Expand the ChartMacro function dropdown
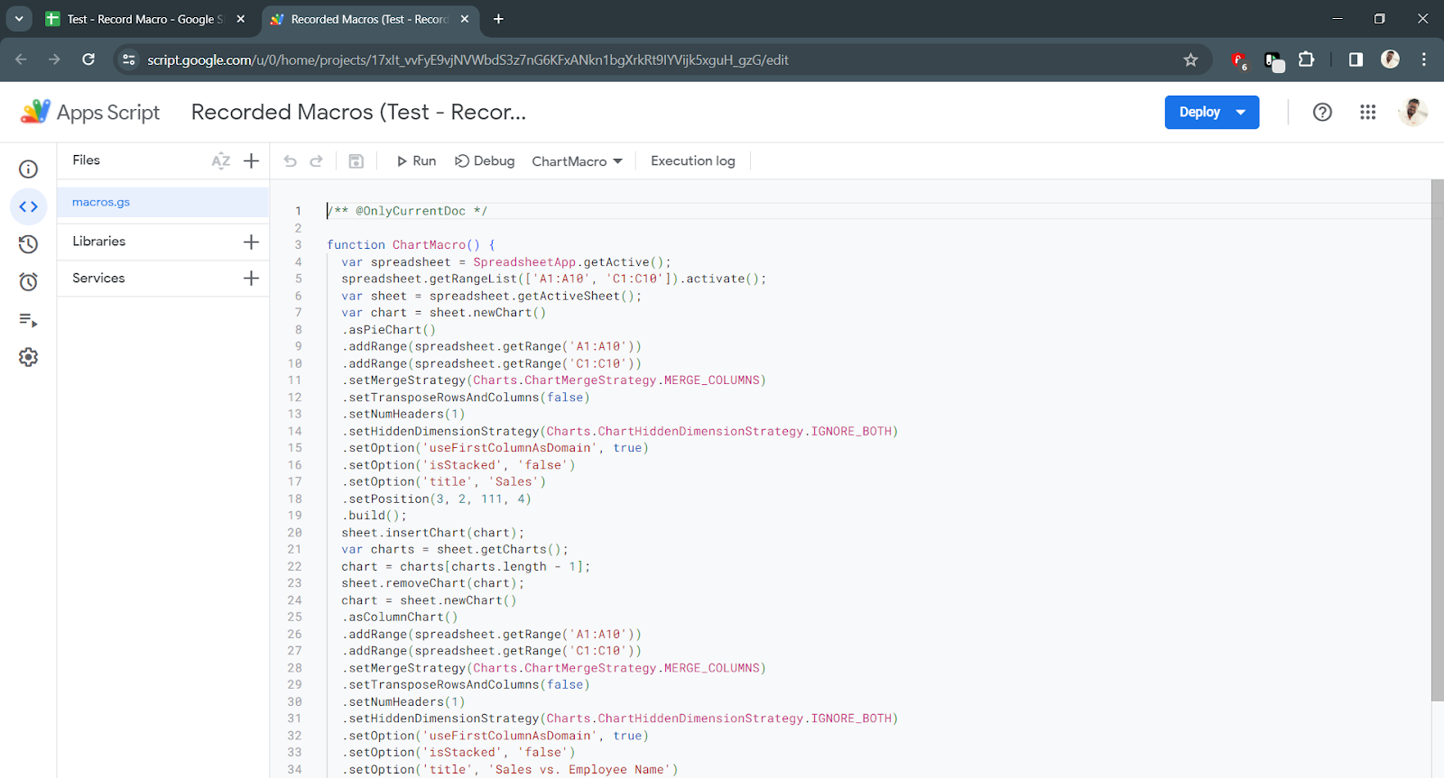Image resolution: width=1444 pixels, height=778 pixels. click(x=577, y=161)
